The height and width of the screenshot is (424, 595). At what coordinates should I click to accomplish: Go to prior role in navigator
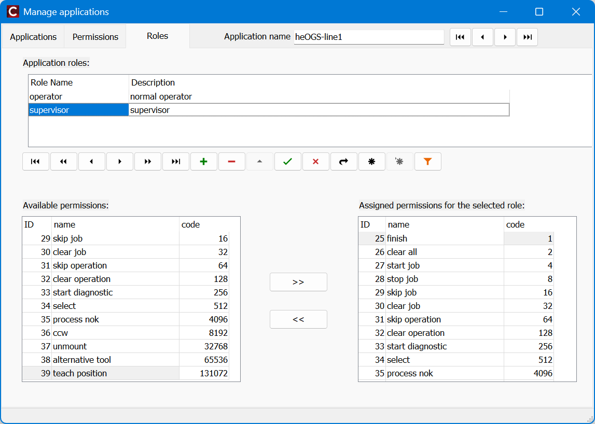click(91, 162)
